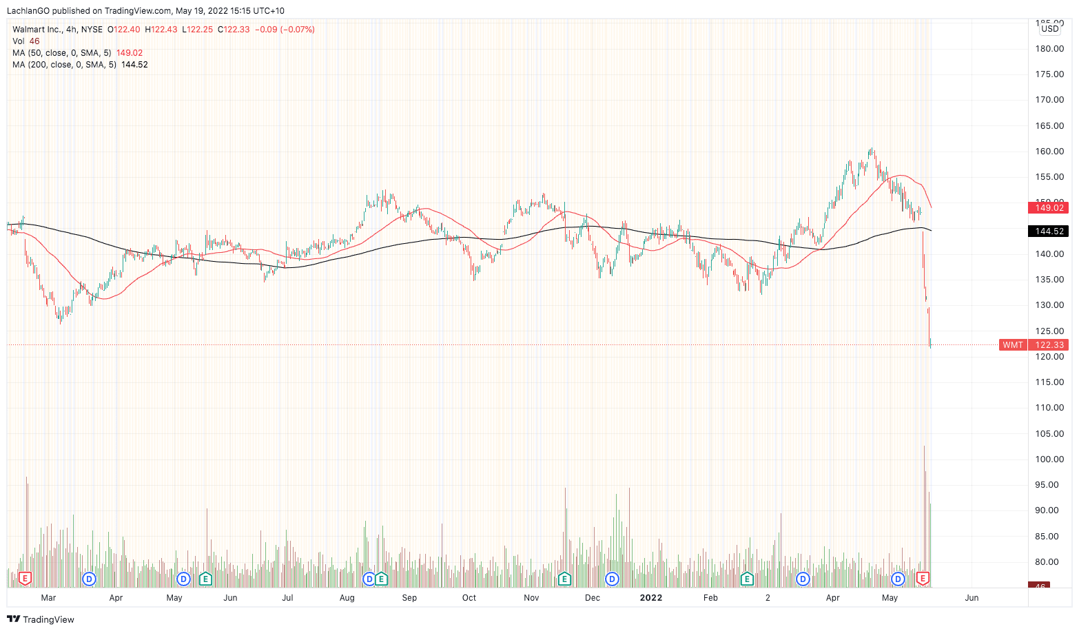Screen dimensions: 1079x631
Task: Click the 140.00 price axis label
Action: (1050, 254)
